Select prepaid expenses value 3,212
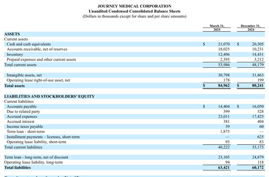 pos(259,59)
